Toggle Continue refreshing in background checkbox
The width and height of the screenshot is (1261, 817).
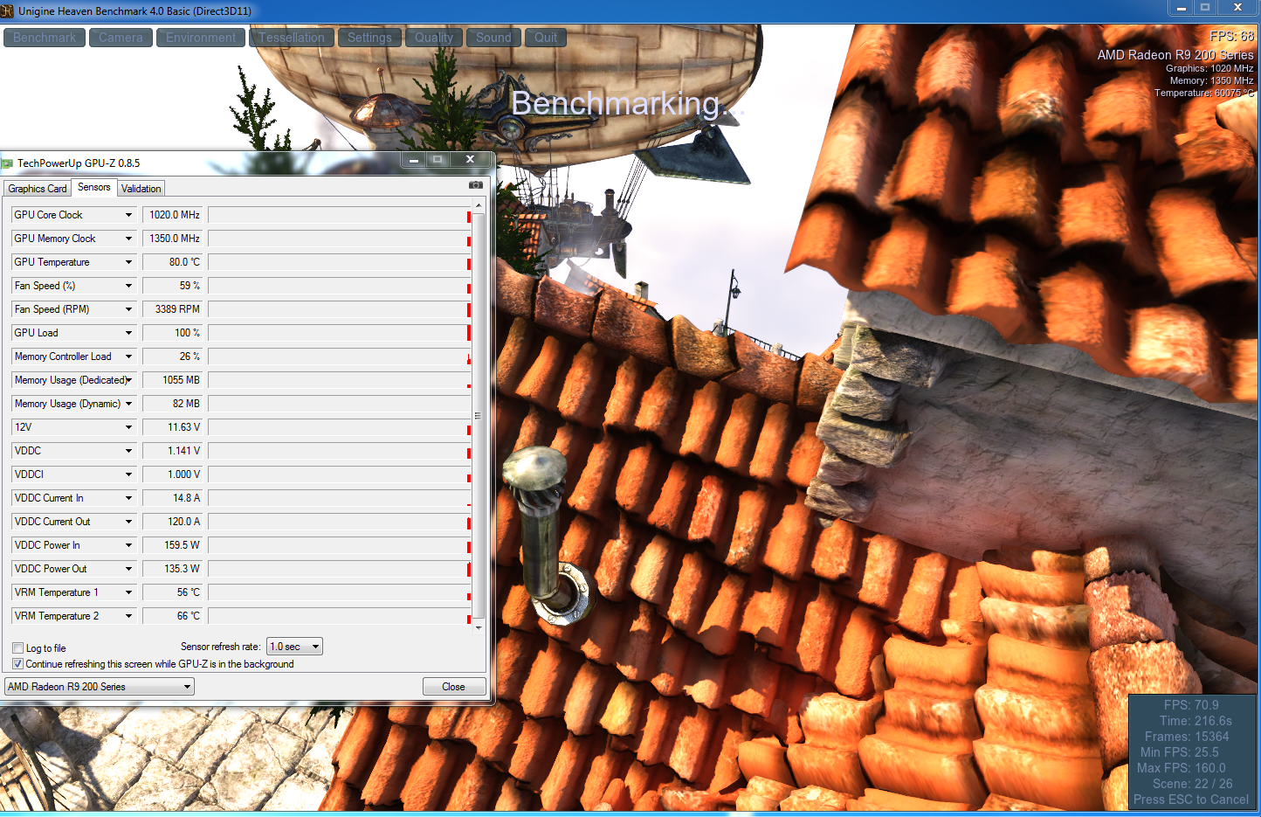coord(18,664)
